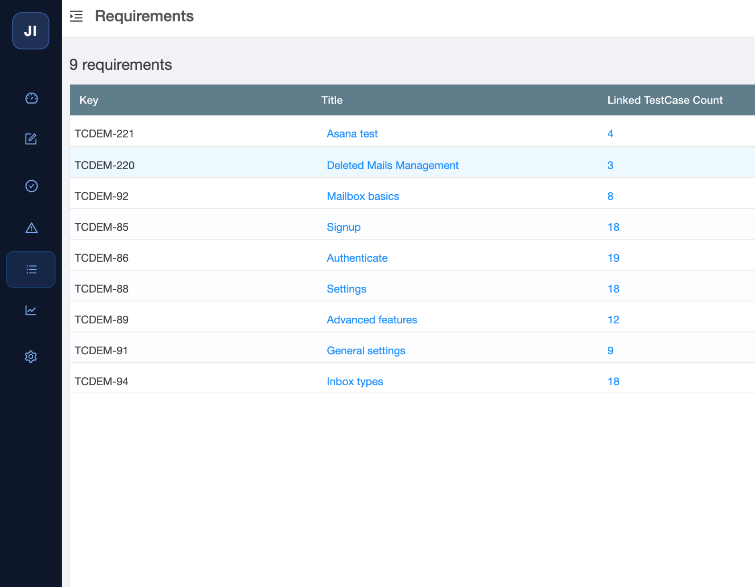
Task: Click linked count 19 for Authenticate
Action: pos(613,258)
